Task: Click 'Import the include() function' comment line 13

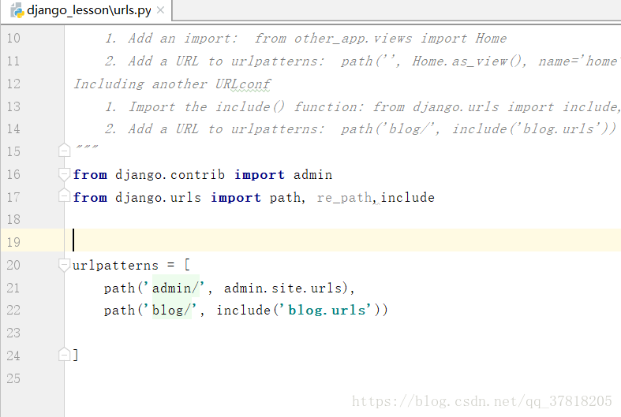Action: pyautogui.click(x=245, y=107)
